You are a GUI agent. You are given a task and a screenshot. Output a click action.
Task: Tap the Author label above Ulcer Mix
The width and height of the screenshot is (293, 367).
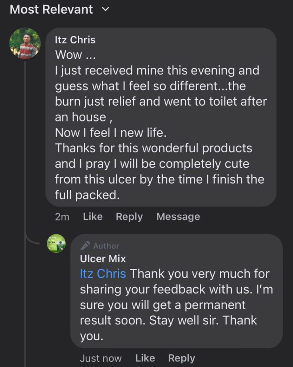(x=106, y=246)
